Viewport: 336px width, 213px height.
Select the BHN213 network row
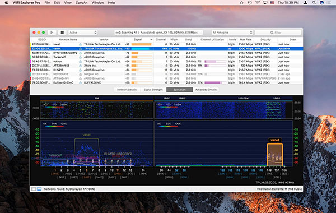(x=166, y=70)
